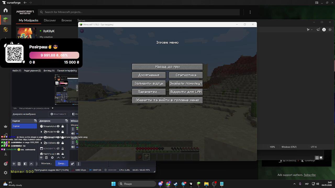
Task: Open Статистика in Minecraft menu
Action: [x=186, y=75]
